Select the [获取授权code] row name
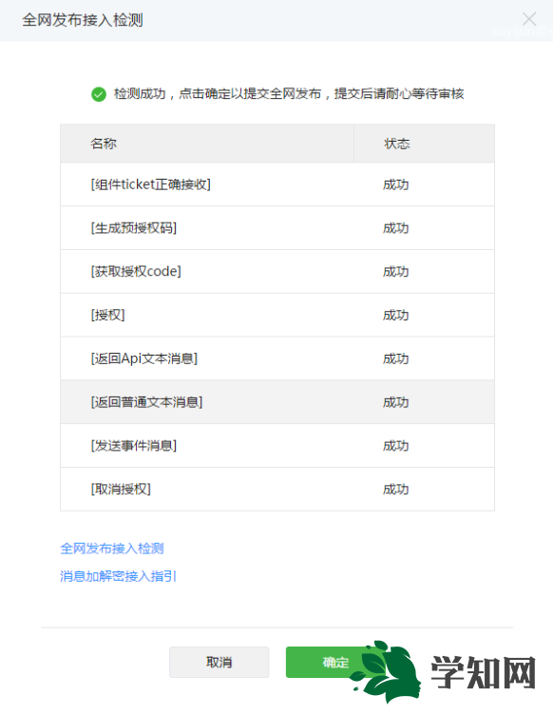Viewport: 553px width, 715px height. point(136,272)
